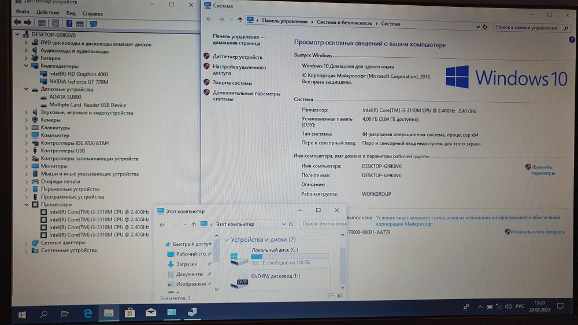The height and width of the screenshot is (325, 578).
Task: Open the Файл menu in Device Manager
Action: [x=22, y=12]
